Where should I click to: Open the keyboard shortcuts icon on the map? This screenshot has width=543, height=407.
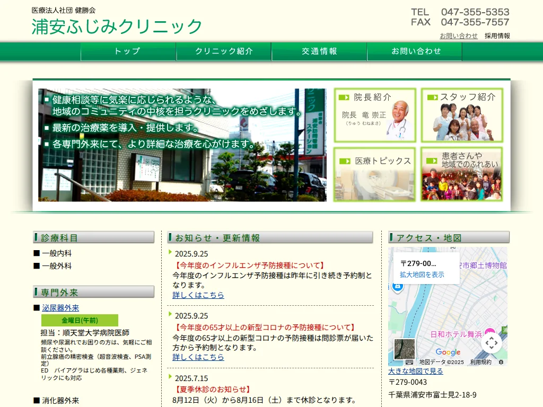pos(409,361)
